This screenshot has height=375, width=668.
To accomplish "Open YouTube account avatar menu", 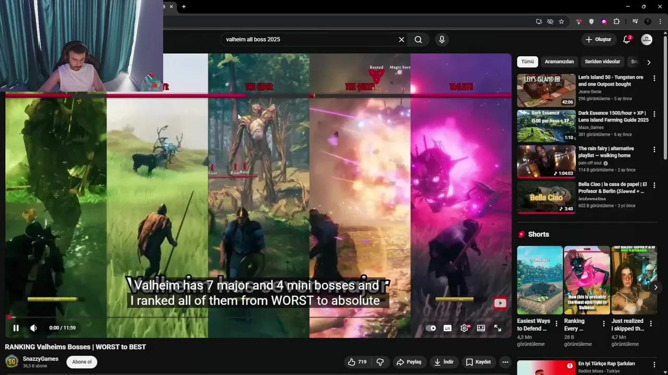I will pyautogui.click(x=647, y=40).
